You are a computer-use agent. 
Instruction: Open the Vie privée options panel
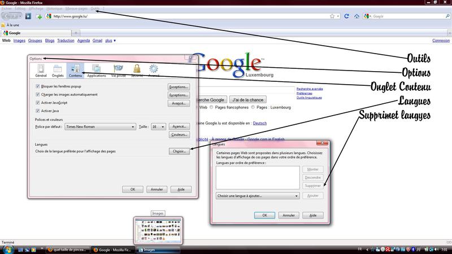click(118, 70)
